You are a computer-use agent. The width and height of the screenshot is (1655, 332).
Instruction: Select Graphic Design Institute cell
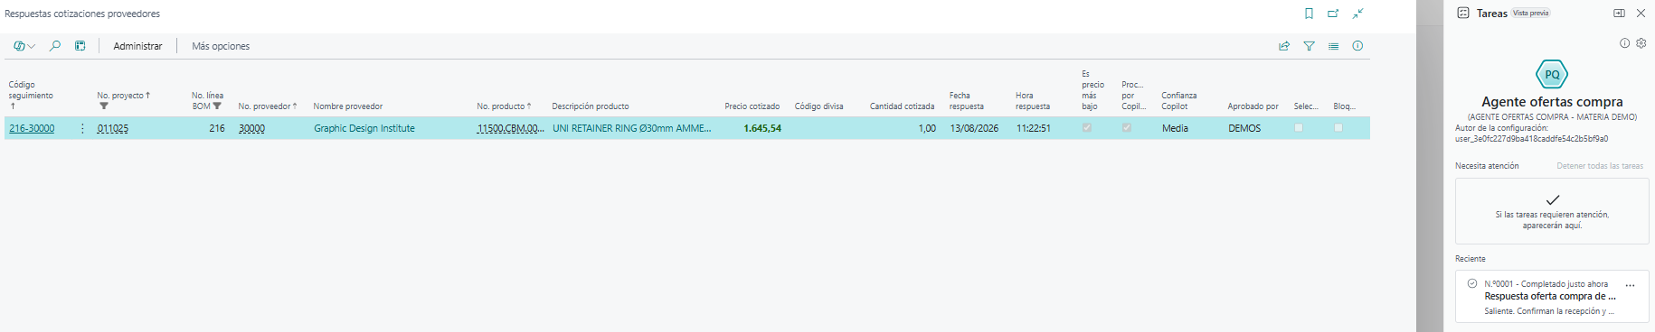click(x=364, y=128)
